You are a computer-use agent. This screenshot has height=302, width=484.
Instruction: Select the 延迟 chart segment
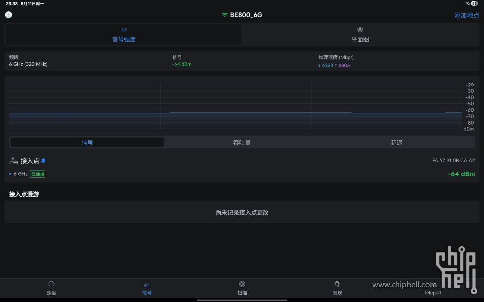pyautogui.click(x=396, y=142)
